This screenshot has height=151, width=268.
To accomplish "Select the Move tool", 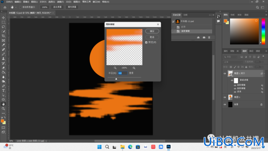I will tap(3, 18).
